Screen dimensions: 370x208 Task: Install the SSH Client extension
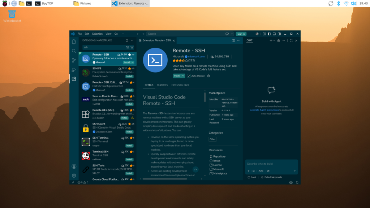click(x=129, y=132)
